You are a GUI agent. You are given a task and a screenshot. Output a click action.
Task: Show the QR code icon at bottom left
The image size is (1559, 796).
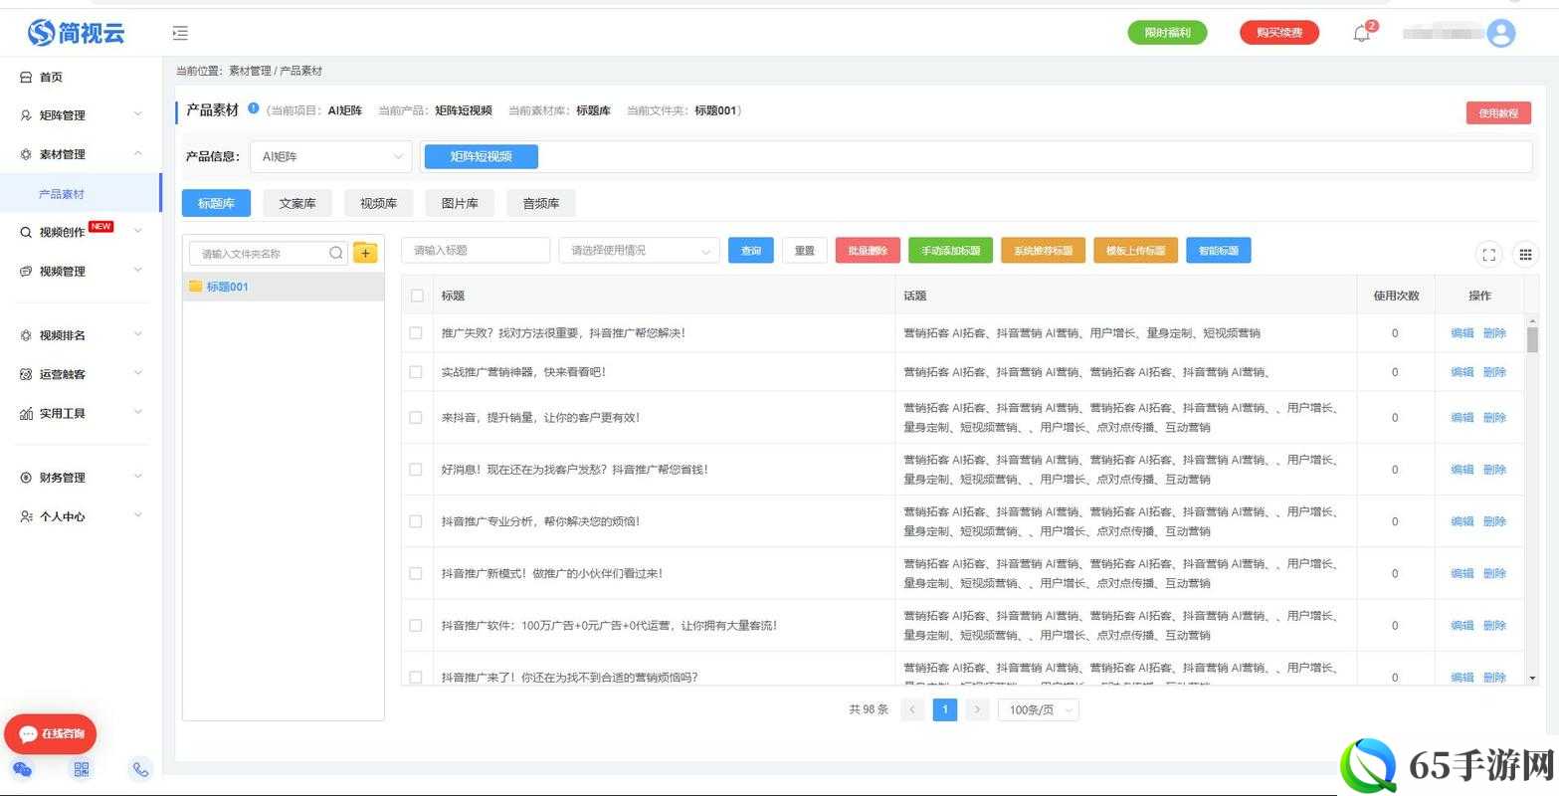pos(82,769)
